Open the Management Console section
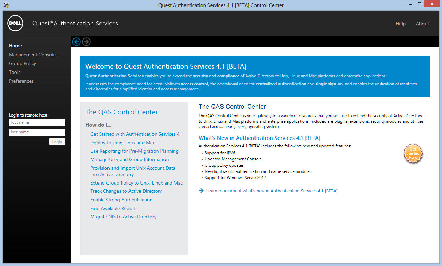Viewport: 442px width, 266px height. [x=32, y=55]
